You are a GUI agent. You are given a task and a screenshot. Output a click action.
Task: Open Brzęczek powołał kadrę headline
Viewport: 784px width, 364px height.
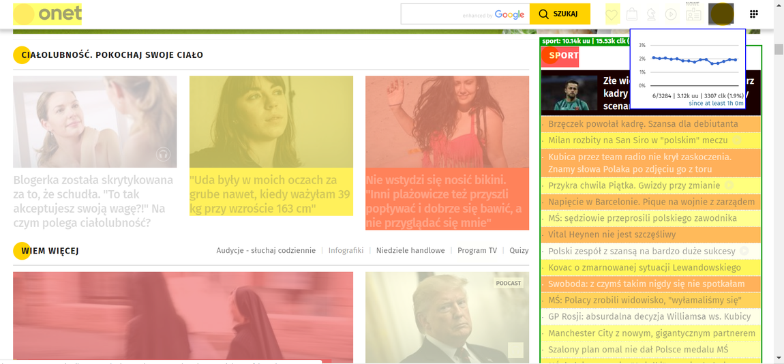point(642,124)
